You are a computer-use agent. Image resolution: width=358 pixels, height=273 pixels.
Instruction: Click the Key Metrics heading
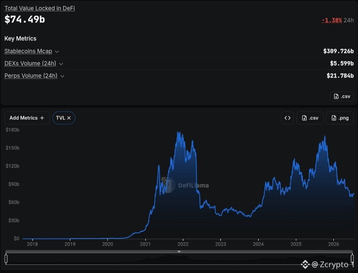tap(20, 38)
